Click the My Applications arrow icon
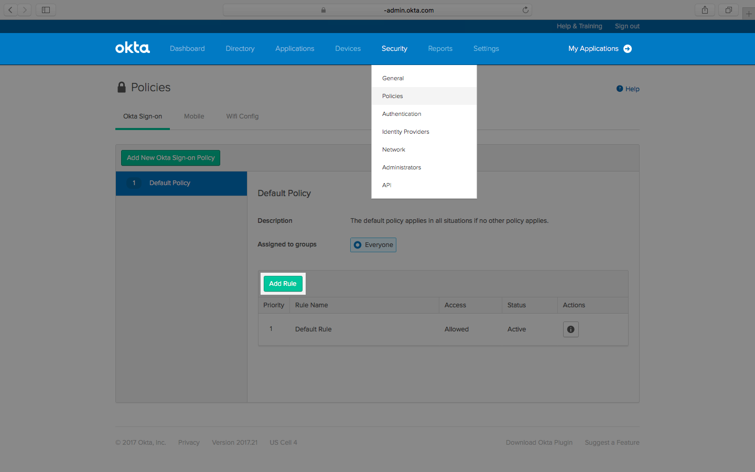Screen dimensions: 755x472 (628, 49)
